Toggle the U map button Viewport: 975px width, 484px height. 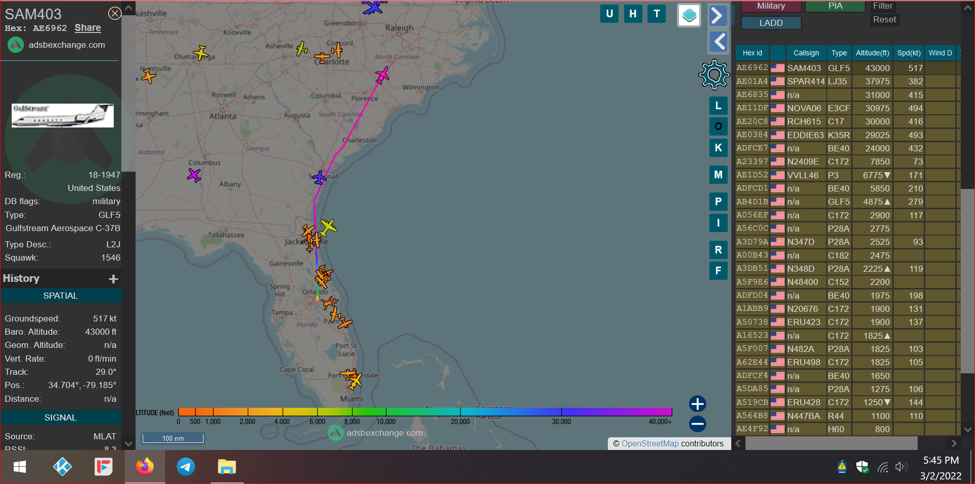click(609, 14)
